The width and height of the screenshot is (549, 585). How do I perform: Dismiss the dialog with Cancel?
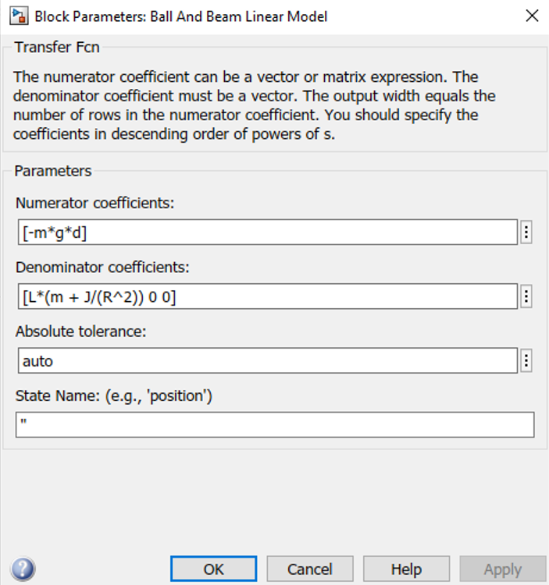(x=310, y=569)
